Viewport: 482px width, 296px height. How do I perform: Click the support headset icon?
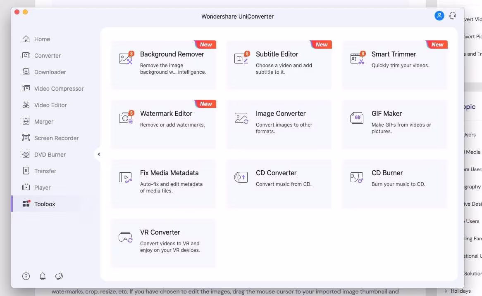453,16
